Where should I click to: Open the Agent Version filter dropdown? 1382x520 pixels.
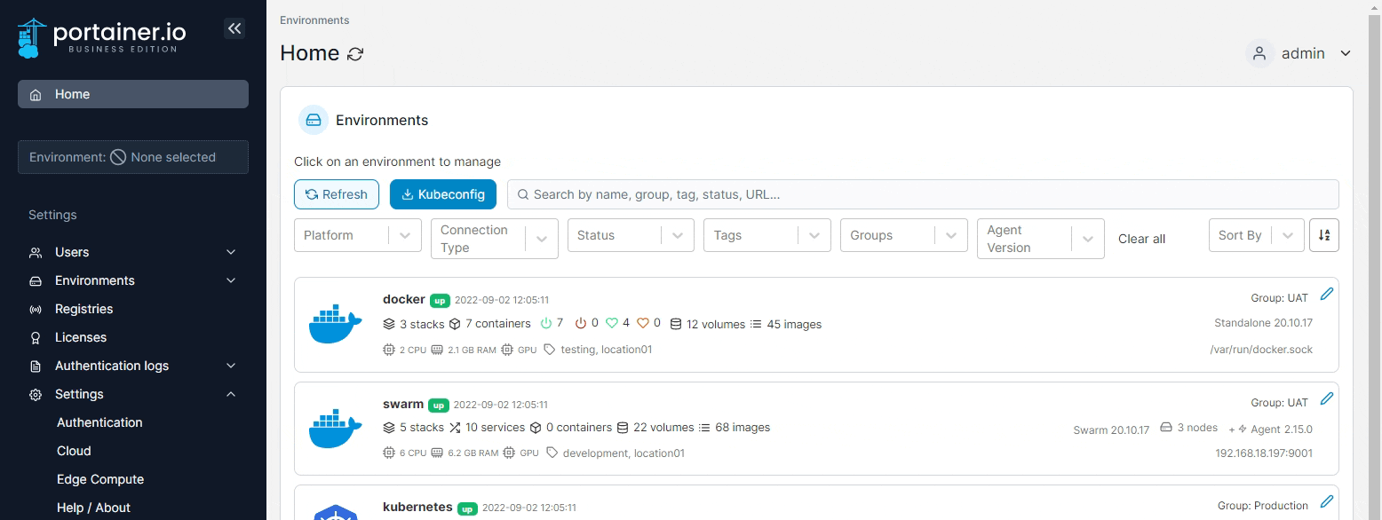coord(1040,239)
